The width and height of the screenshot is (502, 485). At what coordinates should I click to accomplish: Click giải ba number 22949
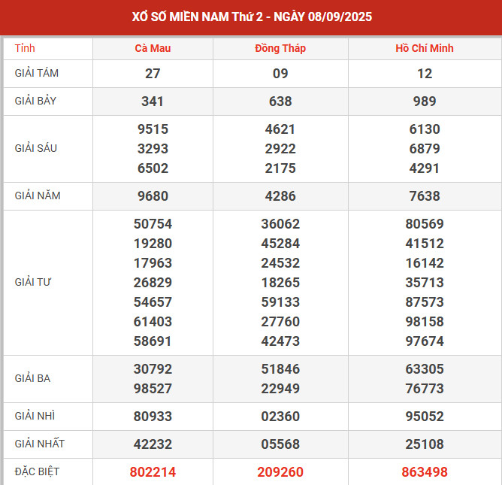[x=280, y=389]
